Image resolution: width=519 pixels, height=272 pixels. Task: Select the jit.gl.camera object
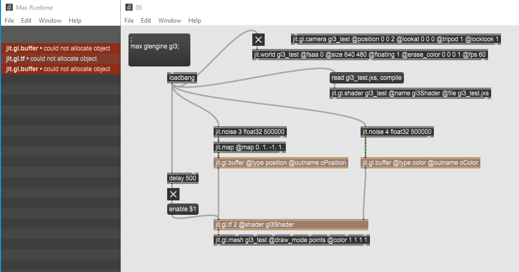click(x=396, y=39)
